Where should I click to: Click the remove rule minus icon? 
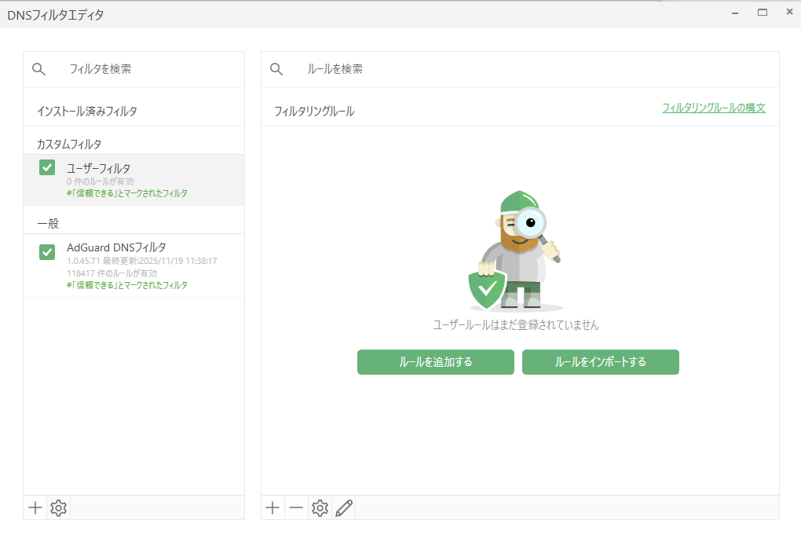(296, 508)
